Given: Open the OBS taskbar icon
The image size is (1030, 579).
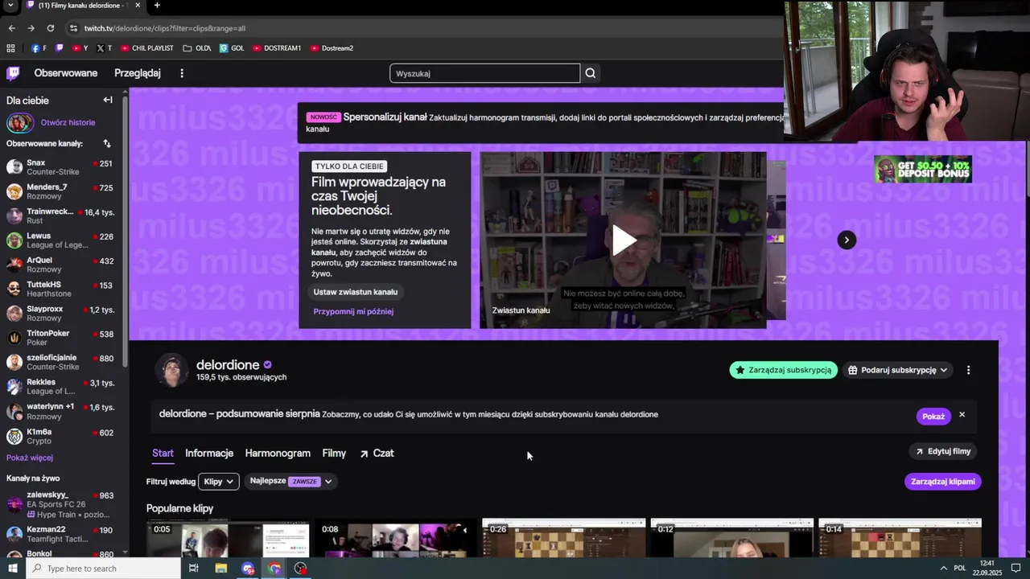Looking at the screenshot, I should coord(301,569).
